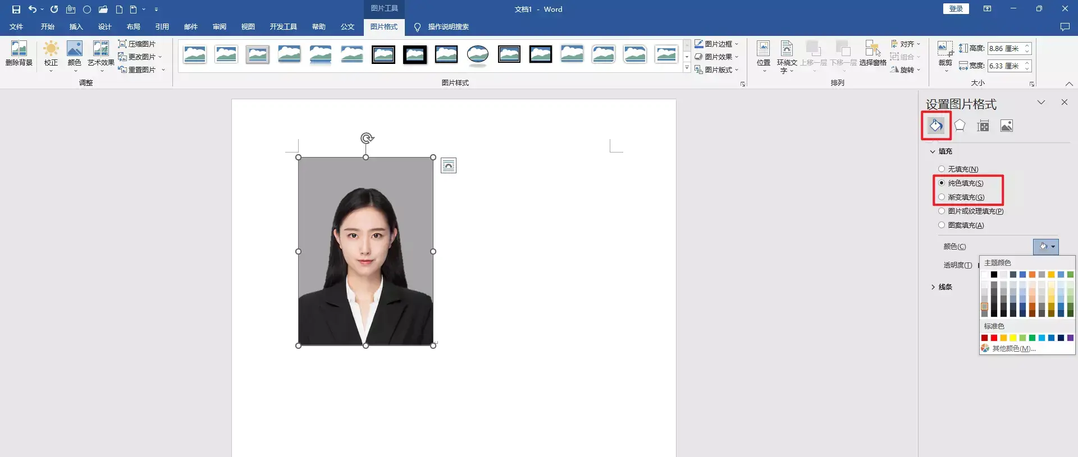This screenshot has width=1078, height=457.
Task: Click the Rotate (旋转) command
Action: tap(905, 70)
